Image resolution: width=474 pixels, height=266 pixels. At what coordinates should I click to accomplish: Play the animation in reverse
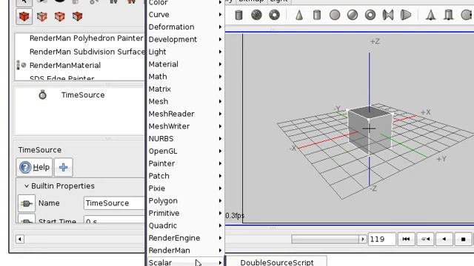[x=444, y=239]
